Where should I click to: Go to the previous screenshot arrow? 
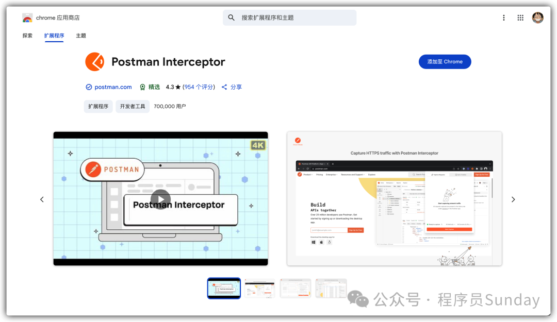(42, 199)
